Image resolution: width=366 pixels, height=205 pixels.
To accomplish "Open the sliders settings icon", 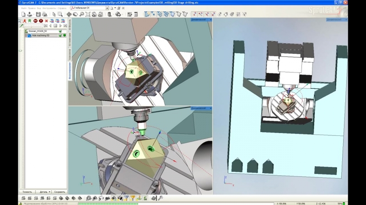I will point(129,15).
